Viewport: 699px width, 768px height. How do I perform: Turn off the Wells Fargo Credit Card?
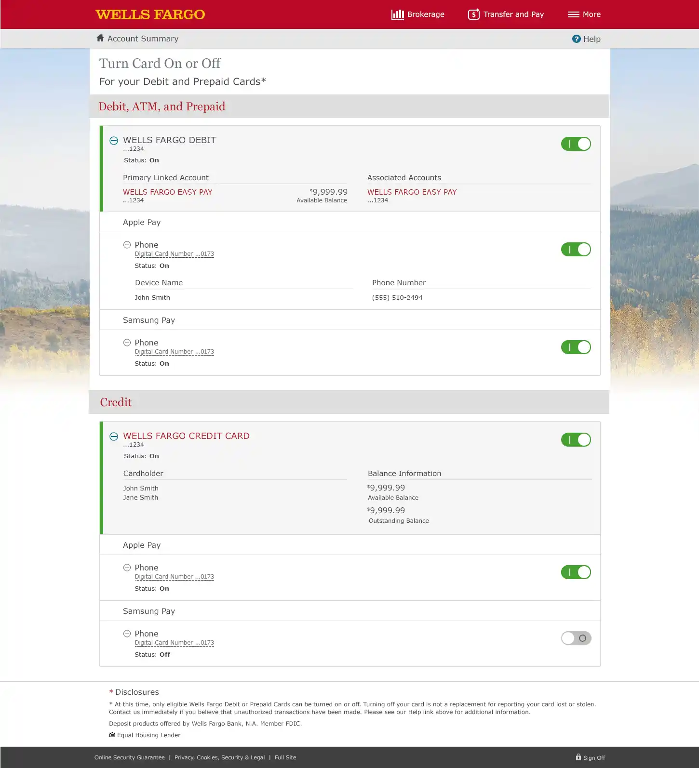(576, 439)
